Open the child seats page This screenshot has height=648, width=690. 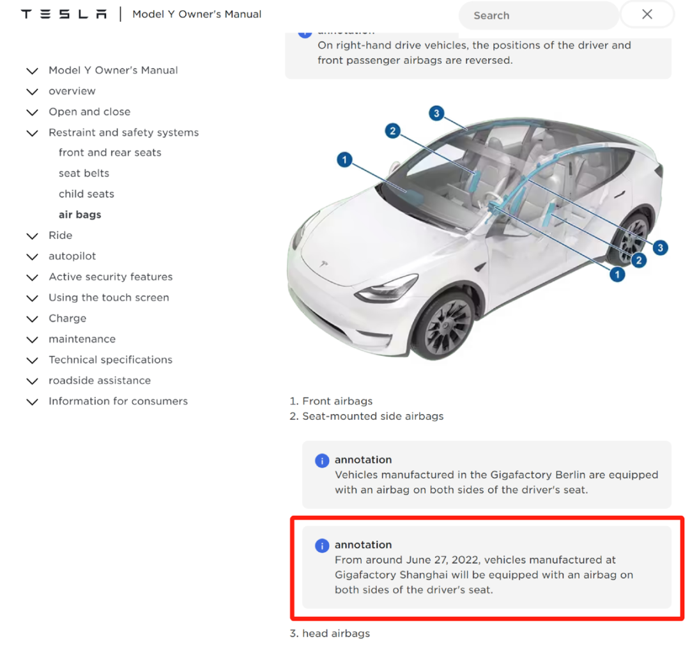(86, 194)
